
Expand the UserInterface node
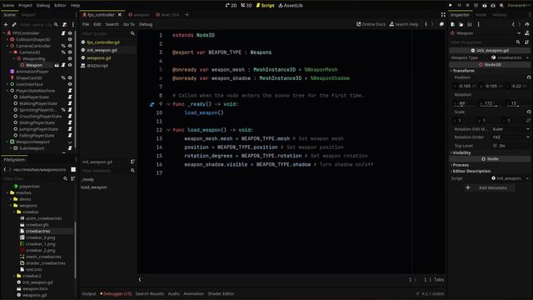pyautogui.click(x=7, y=84)
